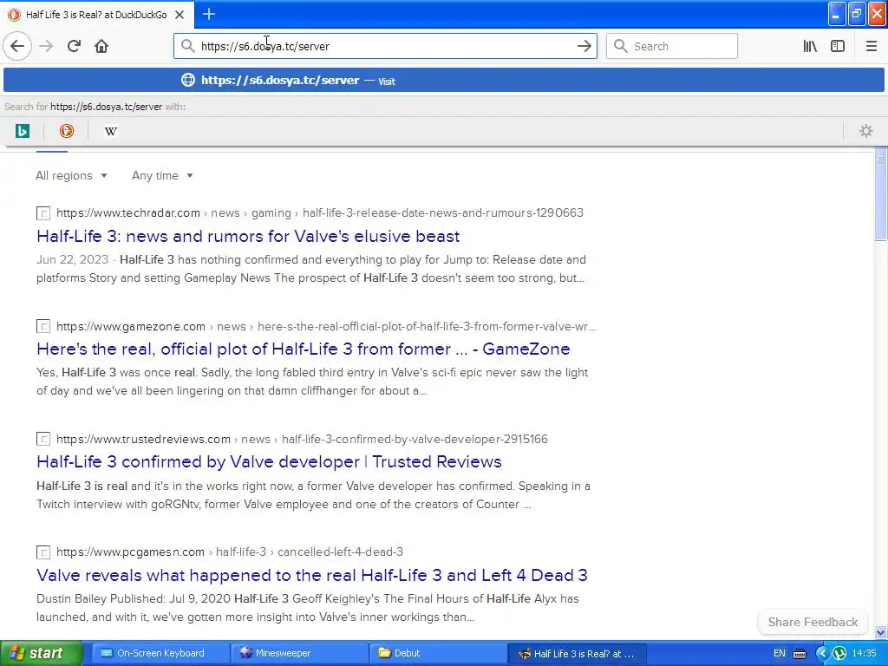Open search settings gear icon
The width and height of the screenshot is (888, 666).
(x=866, y=132)
